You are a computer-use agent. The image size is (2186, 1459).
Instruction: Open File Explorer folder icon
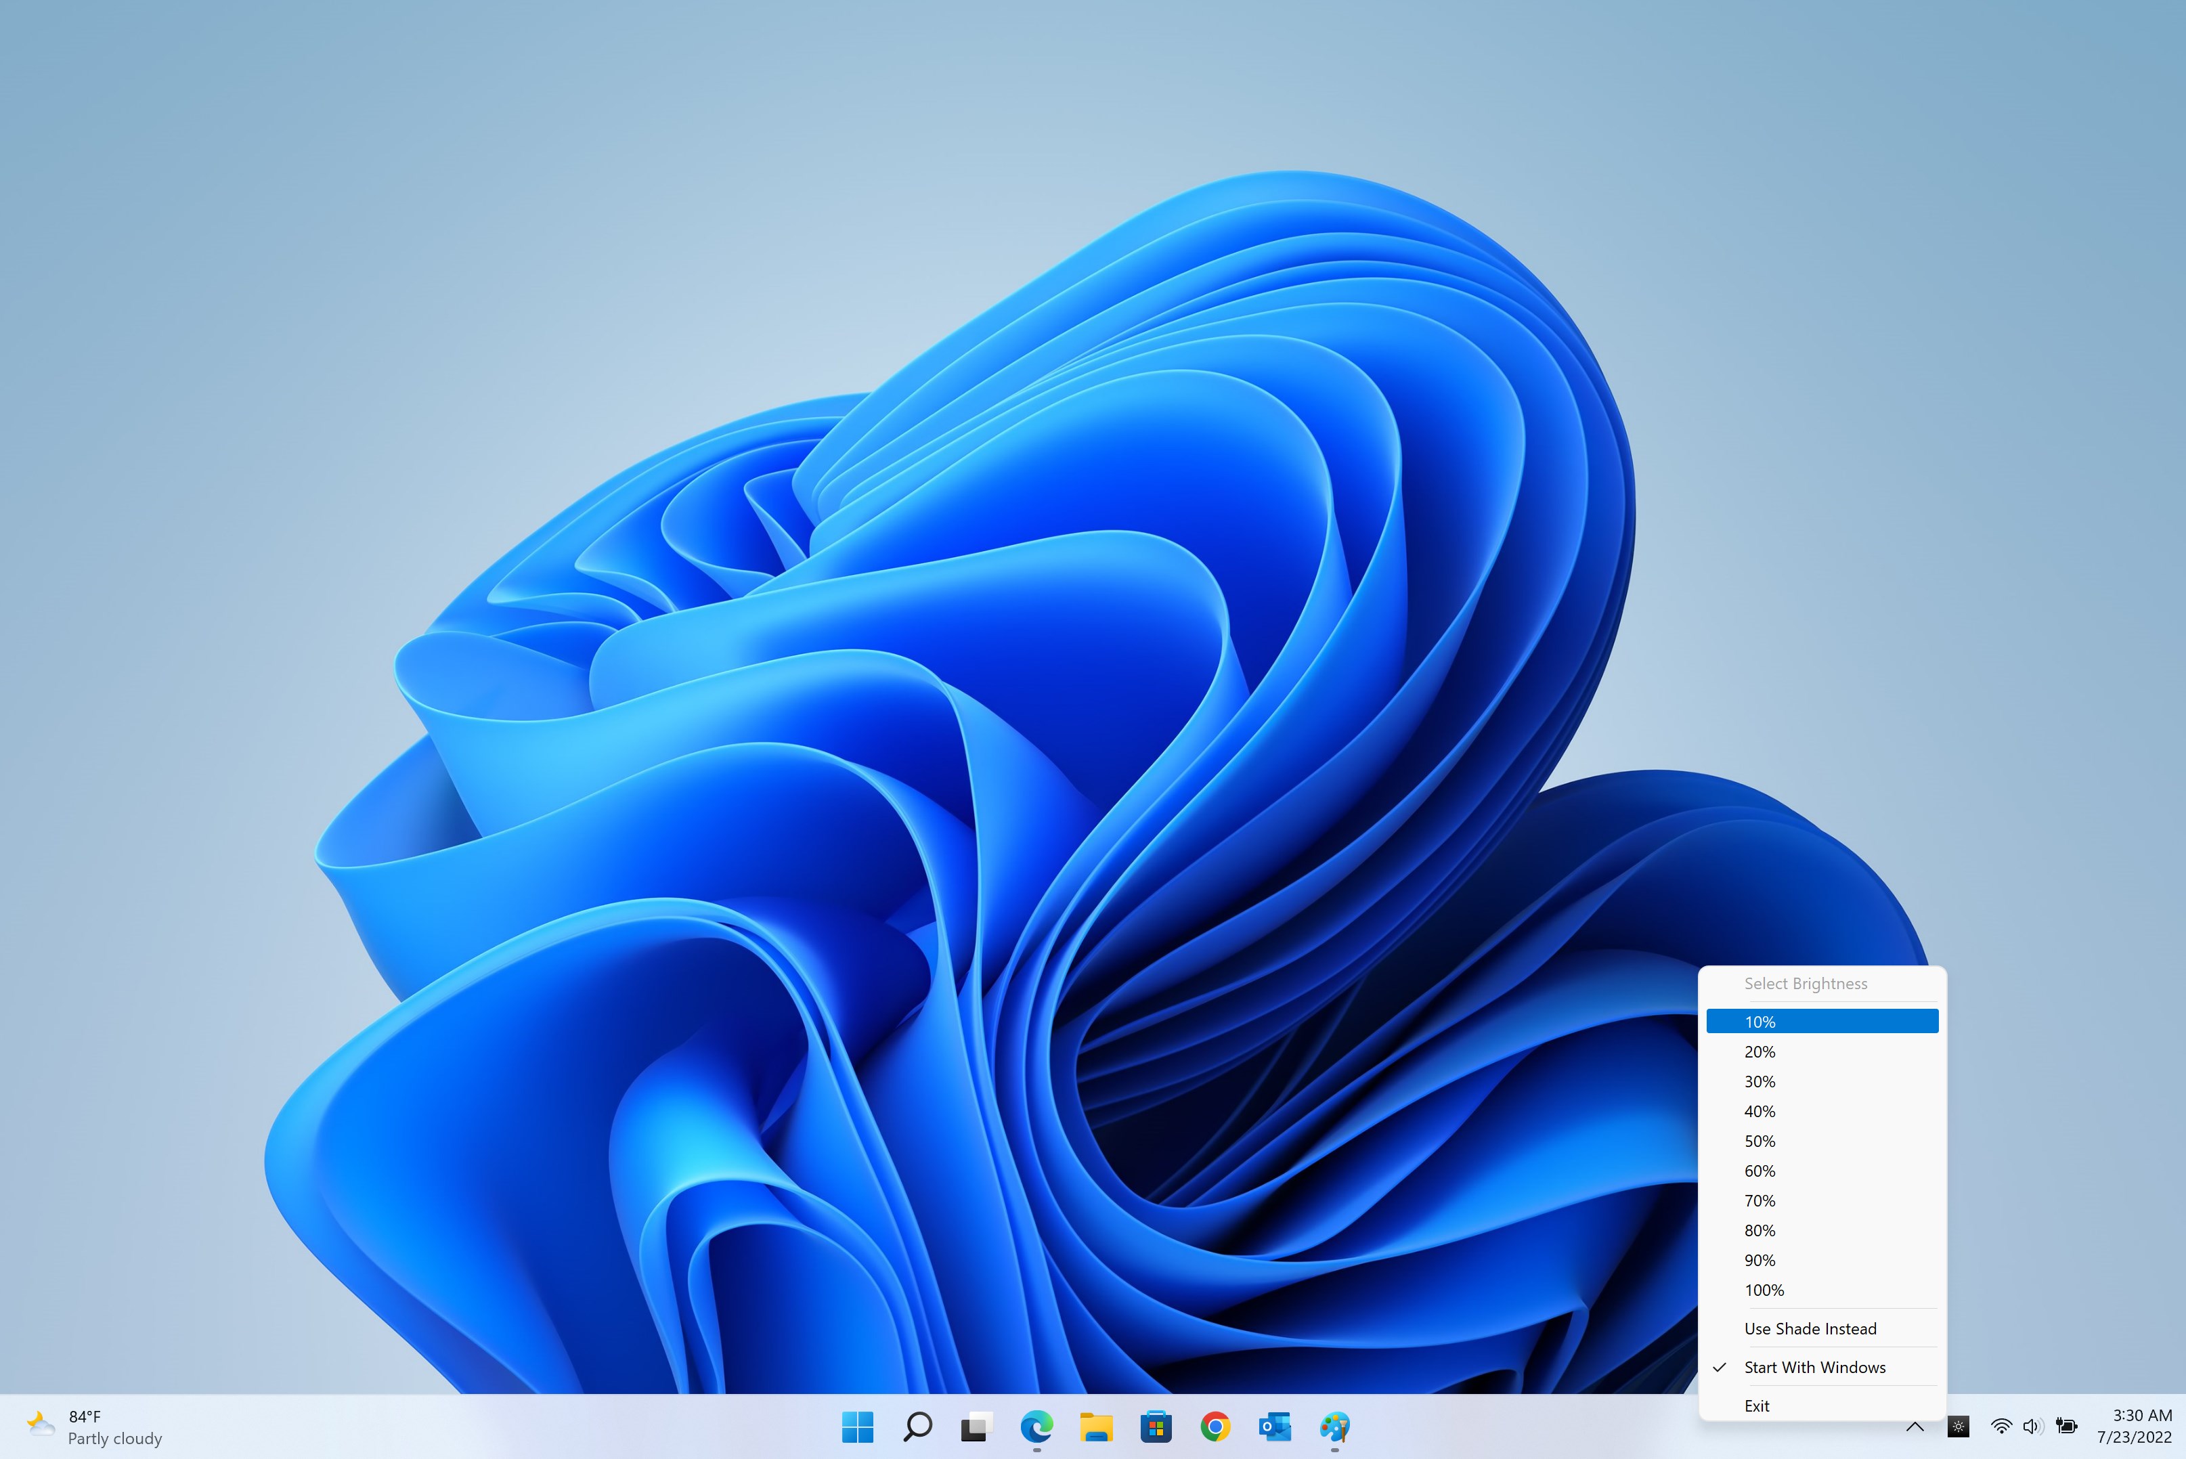pyautogui.click(x=1096, y=1427)
